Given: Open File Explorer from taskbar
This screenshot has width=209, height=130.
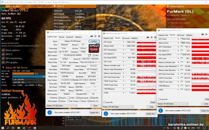Looking at the screenshot, I should 19,128.
